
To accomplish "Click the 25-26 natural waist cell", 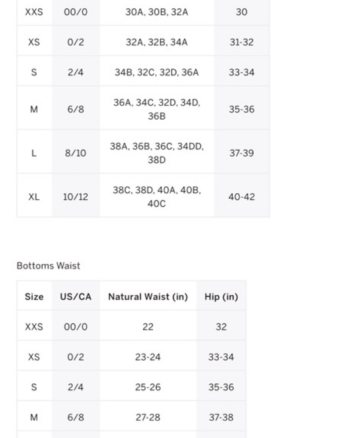I will [x=148, y=387].
